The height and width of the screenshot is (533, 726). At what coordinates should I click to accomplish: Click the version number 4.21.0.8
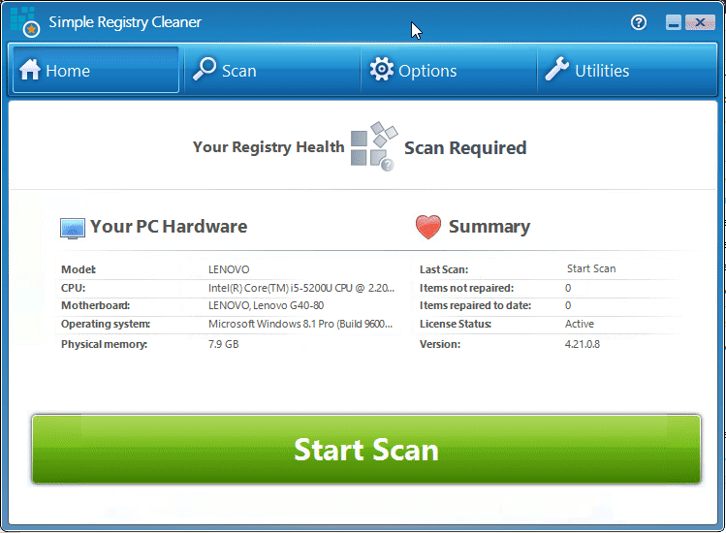pos(582,344)
